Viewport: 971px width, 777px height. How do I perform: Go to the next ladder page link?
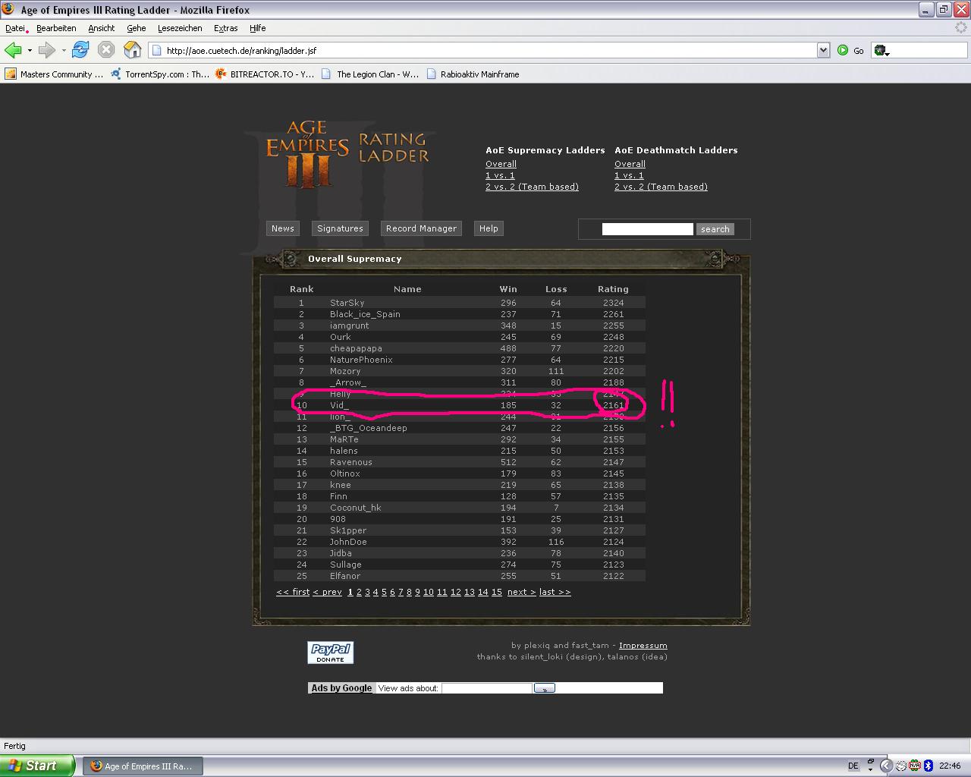[521, 592]
